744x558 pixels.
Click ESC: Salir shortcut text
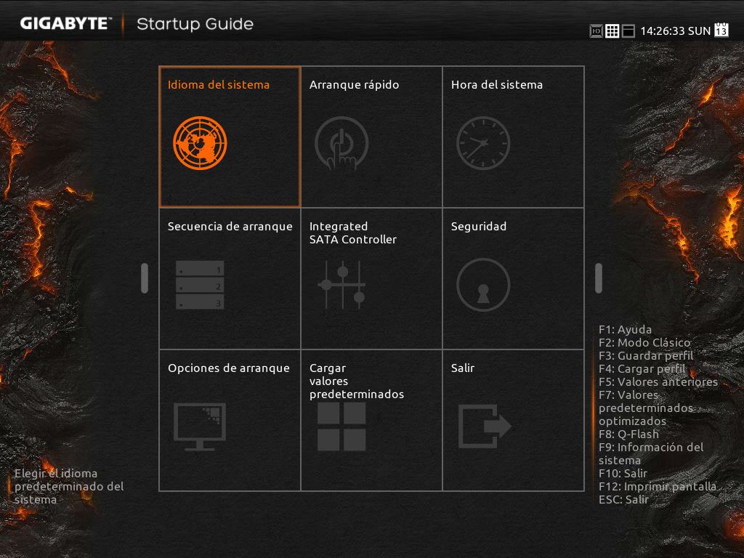pos(623,500)
